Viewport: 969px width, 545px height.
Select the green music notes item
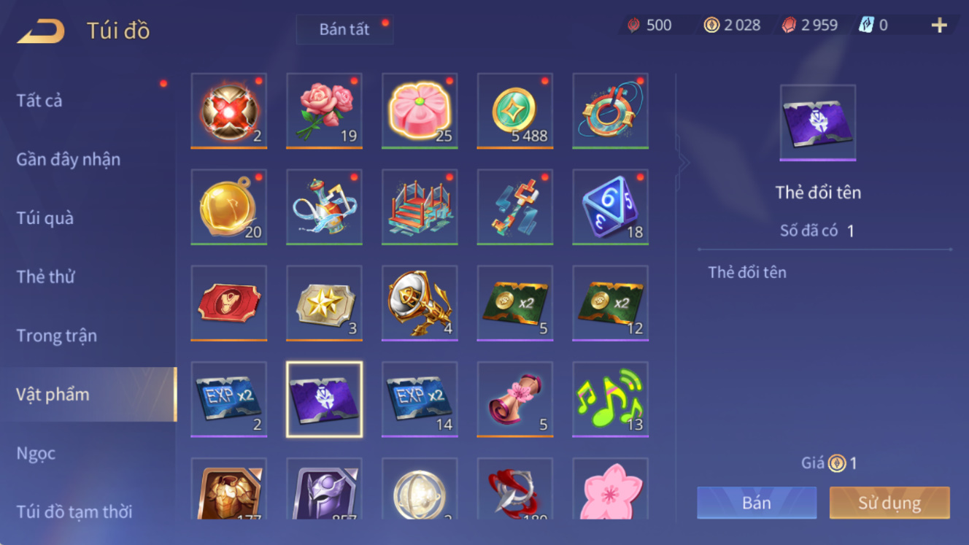(x=611, y=399)
